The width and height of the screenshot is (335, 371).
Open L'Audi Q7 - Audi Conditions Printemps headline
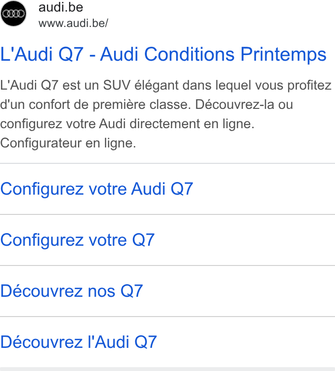(163, 54)
